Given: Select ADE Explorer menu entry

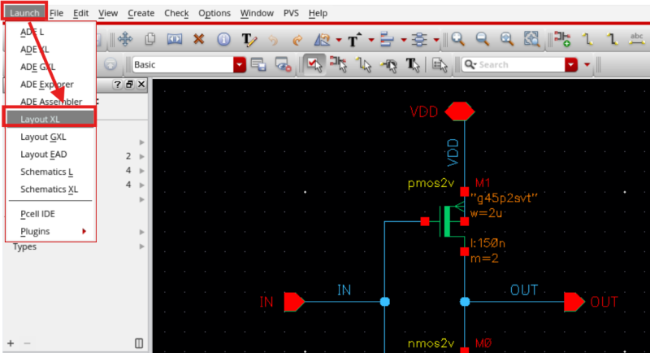Looking at the screenshot, I should pyautogui.click(x=50, y=85).
